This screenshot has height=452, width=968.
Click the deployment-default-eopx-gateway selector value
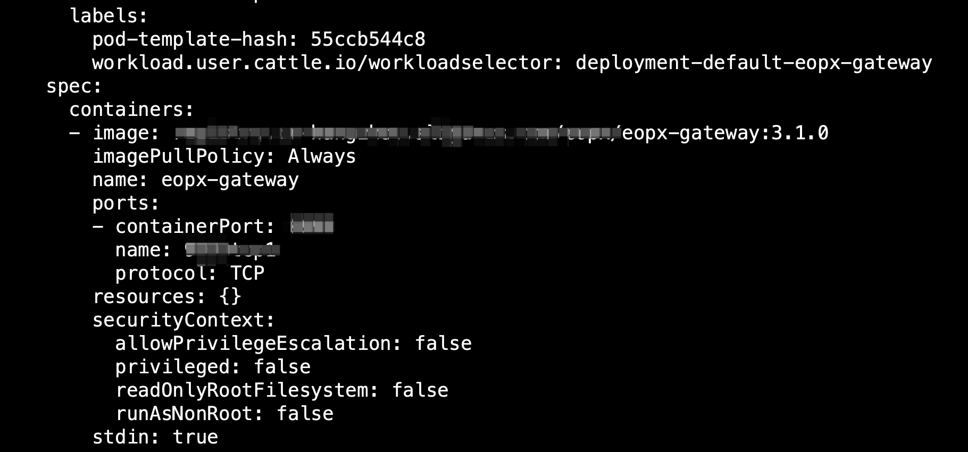pos(753,63)
